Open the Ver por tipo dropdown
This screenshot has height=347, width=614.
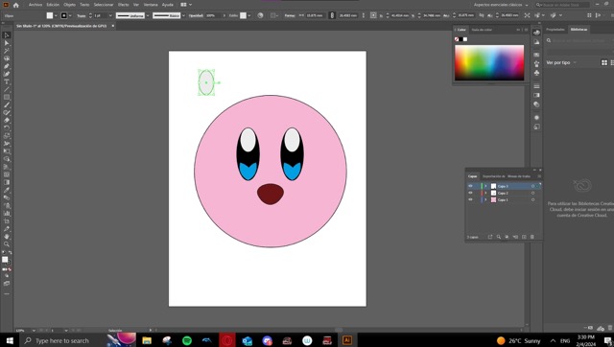tap(561, 62)
